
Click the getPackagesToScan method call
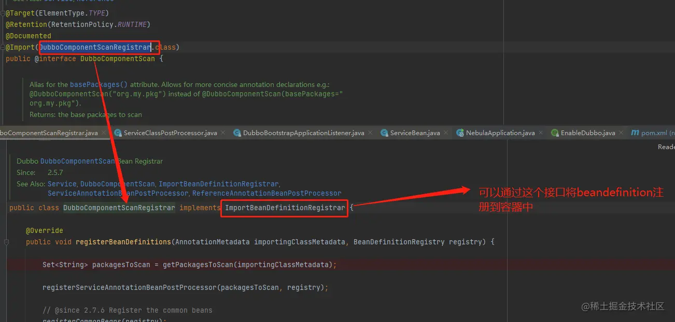point(198,265)
